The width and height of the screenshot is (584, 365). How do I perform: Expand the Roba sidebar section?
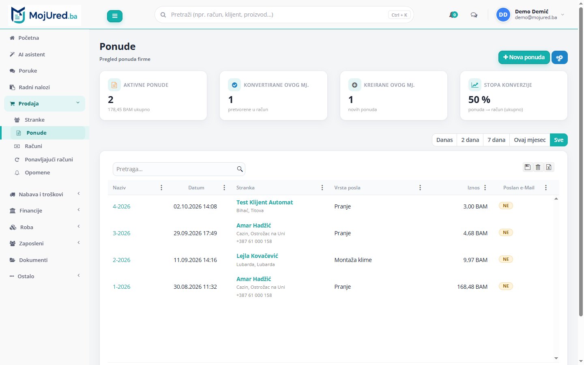click(45, 227)
